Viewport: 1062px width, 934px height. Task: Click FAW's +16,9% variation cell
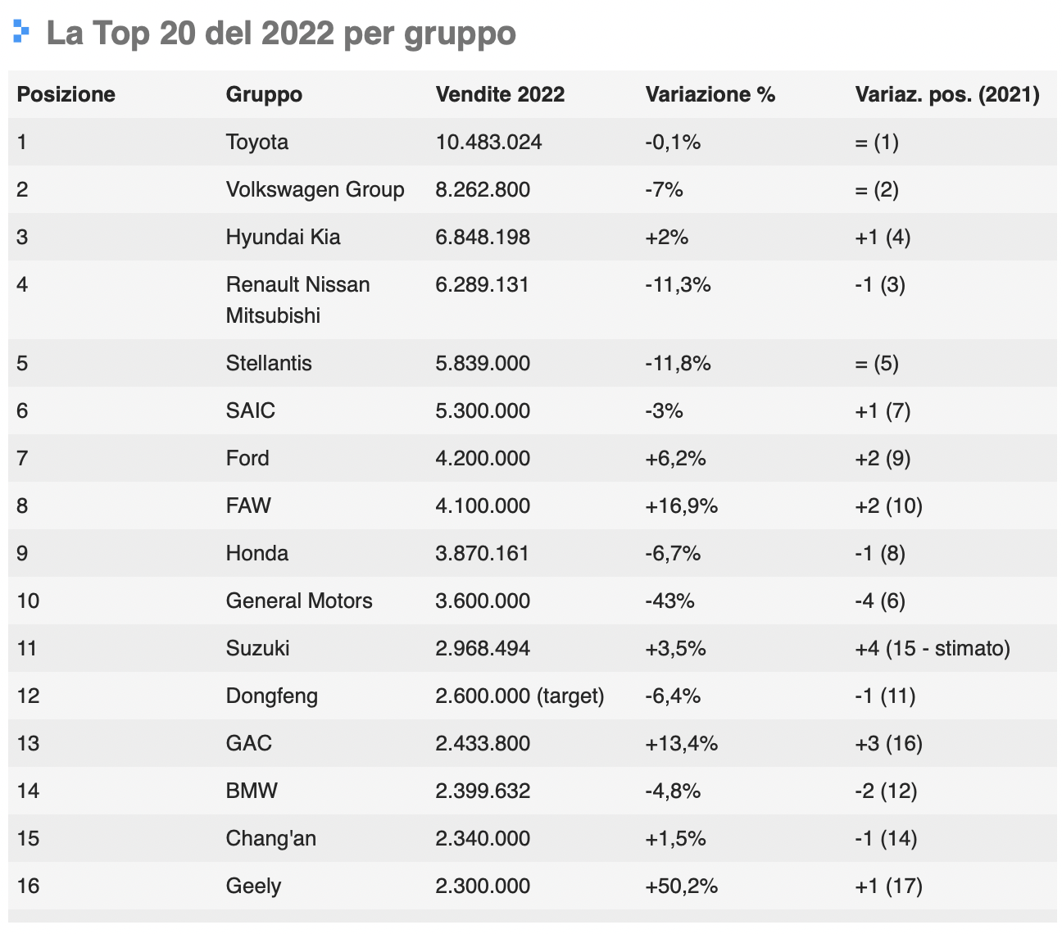(x=681, y=506)
